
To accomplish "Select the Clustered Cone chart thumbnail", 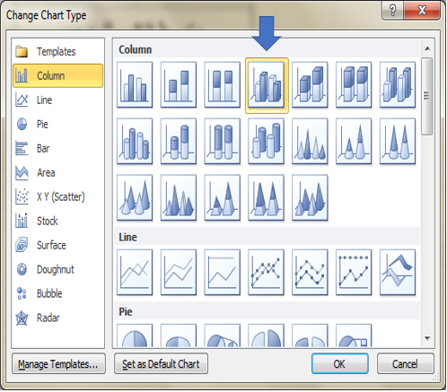I will point(310,142).
